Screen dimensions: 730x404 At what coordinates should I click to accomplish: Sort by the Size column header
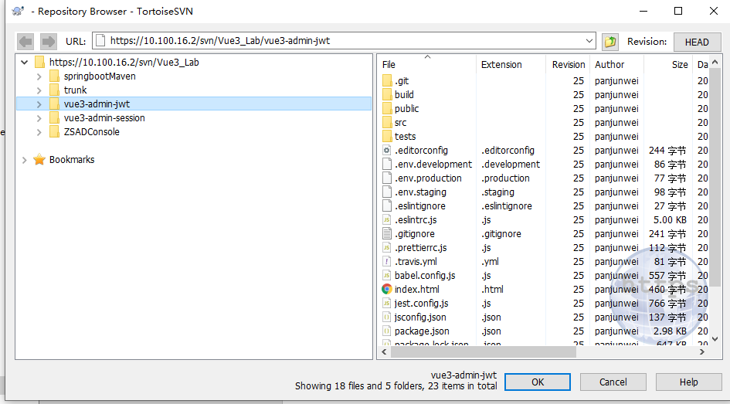point(667,64)
